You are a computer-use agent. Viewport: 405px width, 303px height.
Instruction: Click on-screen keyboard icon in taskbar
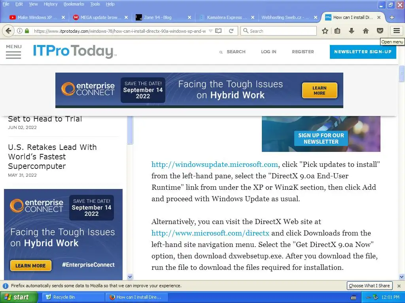[354, 297]
